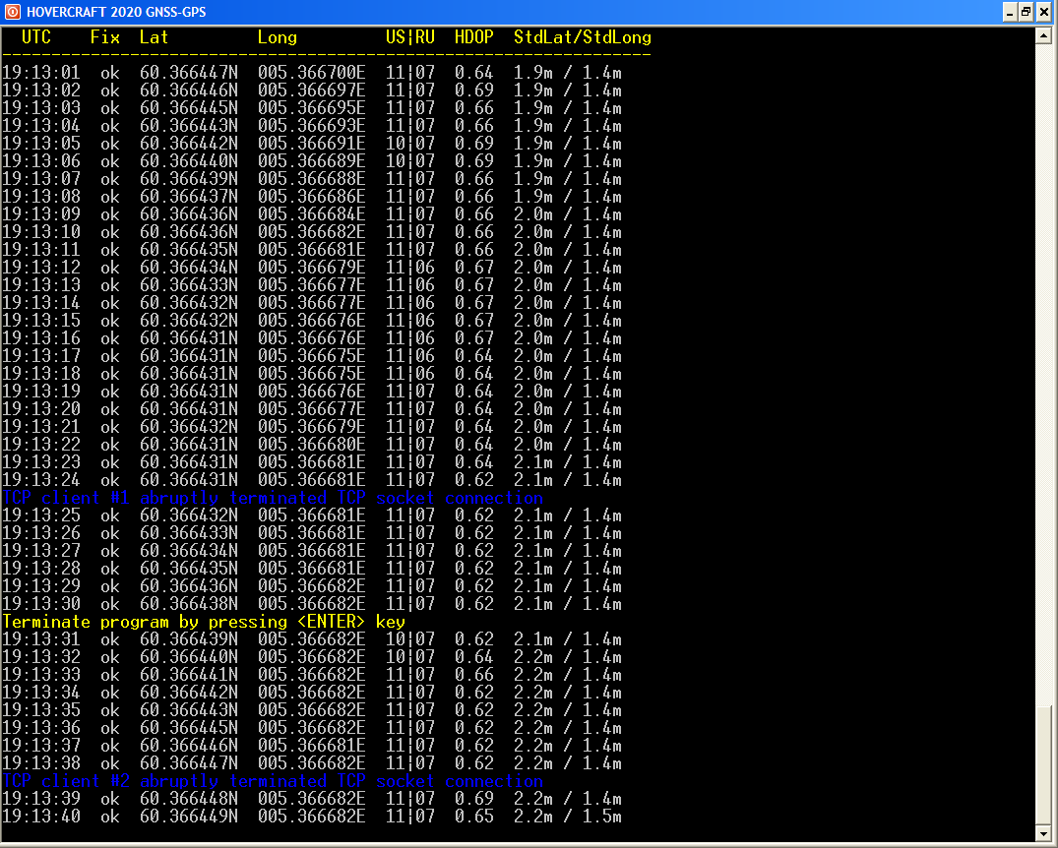Click the TCP client #2 terminated message
The height and width of the screenshot is (848, 1058).
(273, 781)
